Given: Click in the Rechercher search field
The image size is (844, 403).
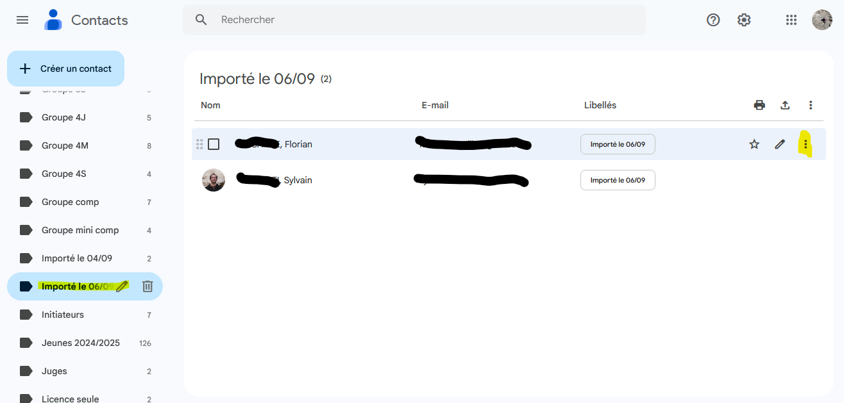Looking at the screenshot, I should (423, 20).
